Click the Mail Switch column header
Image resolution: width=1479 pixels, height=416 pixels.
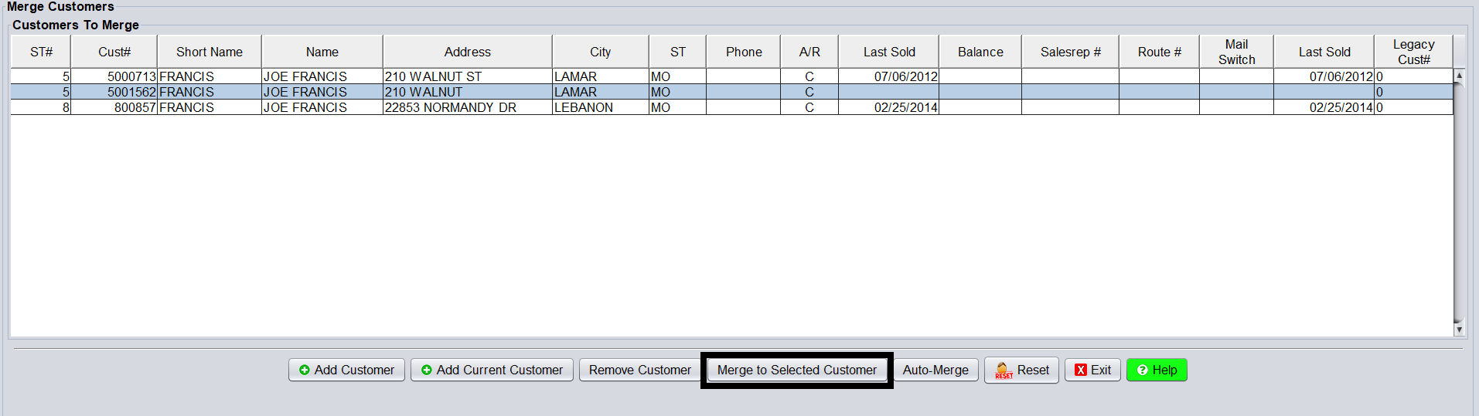coord(1235,52)
